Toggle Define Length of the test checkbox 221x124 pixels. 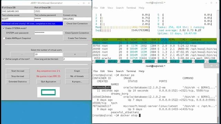tap(4, 59)
